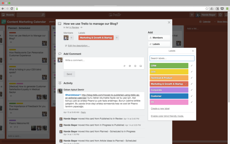The height and width of the screenshot is (144, 230).
Task: Open the Pisano Welcome Kit card
Action: [28, 125]
